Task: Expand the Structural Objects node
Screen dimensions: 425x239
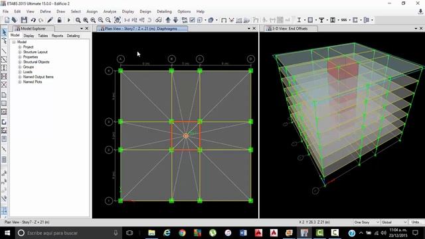Action: coord(19,62)
